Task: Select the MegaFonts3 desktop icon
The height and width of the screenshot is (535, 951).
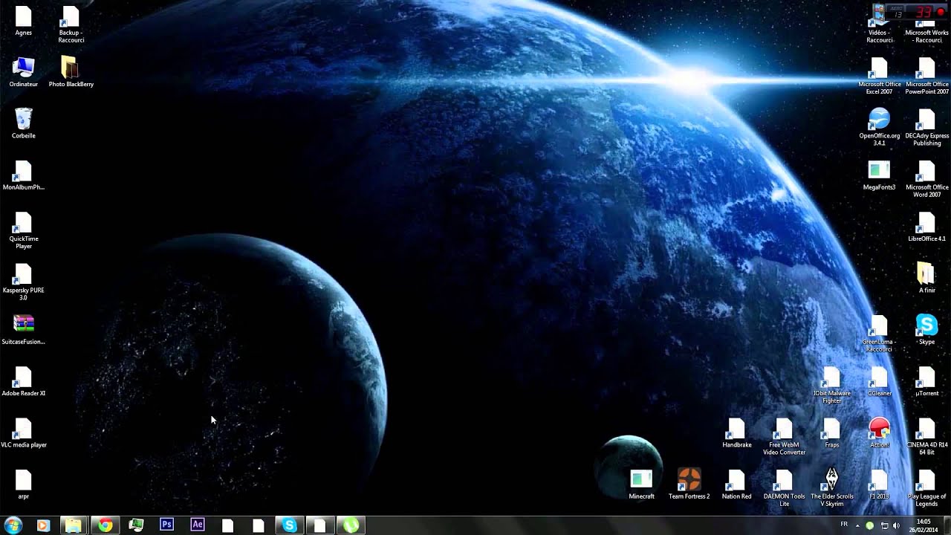Action: pos(880,176)
